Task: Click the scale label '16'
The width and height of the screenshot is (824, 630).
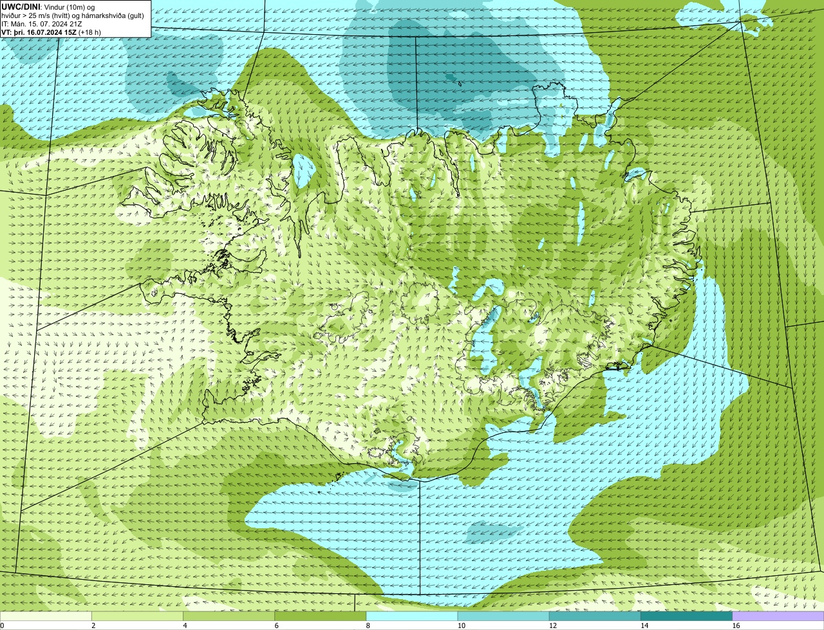Action: tap(735, 625)
